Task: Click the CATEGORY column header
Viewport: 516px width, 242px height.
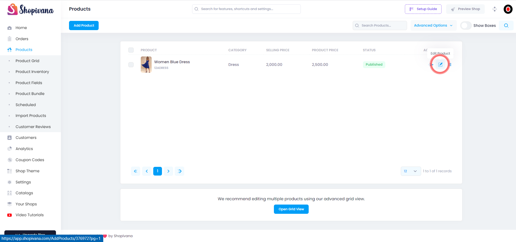Action: 237,50
